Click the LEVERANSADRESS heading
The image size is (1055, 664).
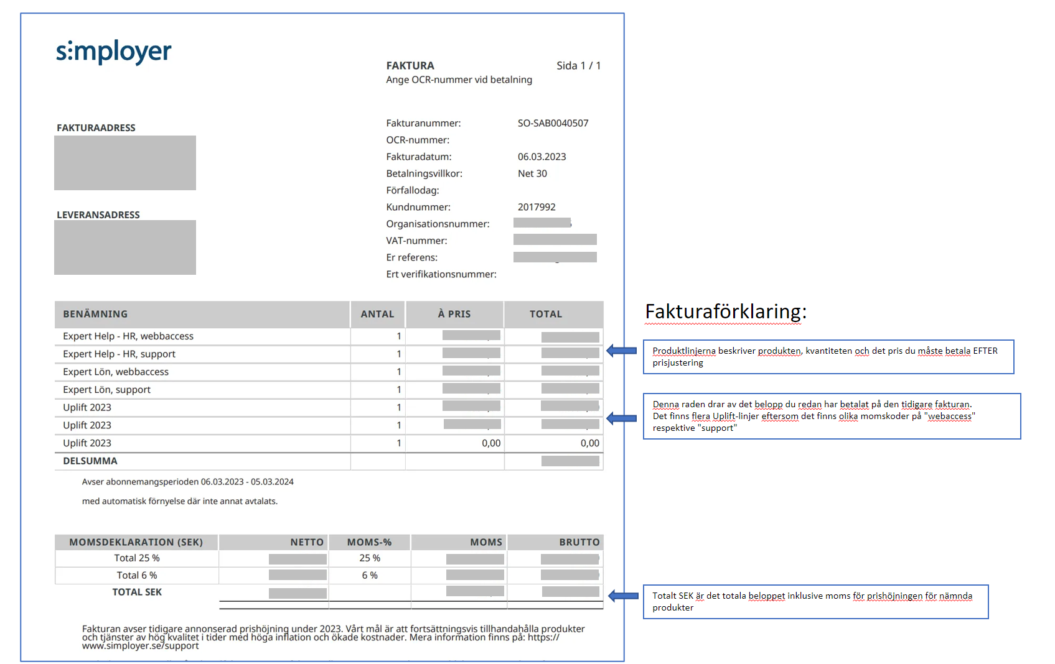pyautogui.click(x=98, y=214)
